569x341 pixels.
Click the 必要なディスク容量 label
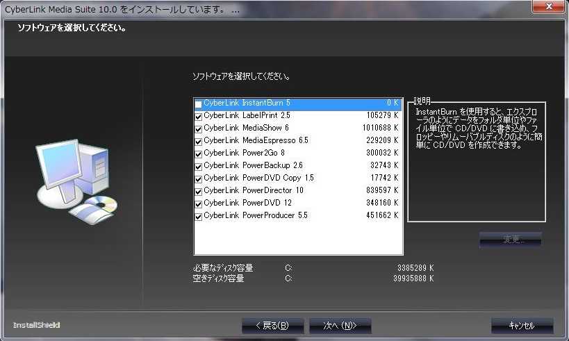coord(223,268)
